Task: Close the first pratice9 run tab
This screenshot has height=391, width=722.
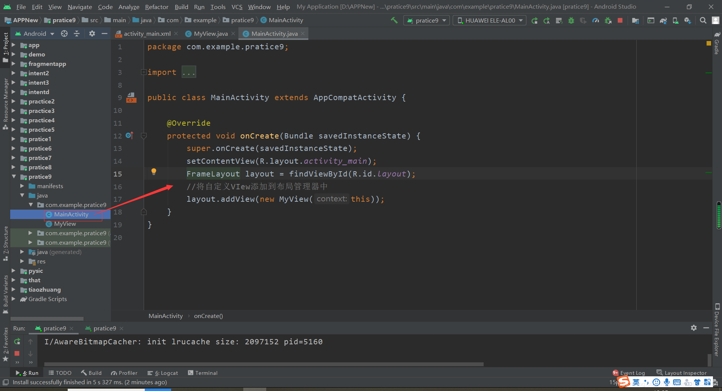Action: [x=71, y=329]
